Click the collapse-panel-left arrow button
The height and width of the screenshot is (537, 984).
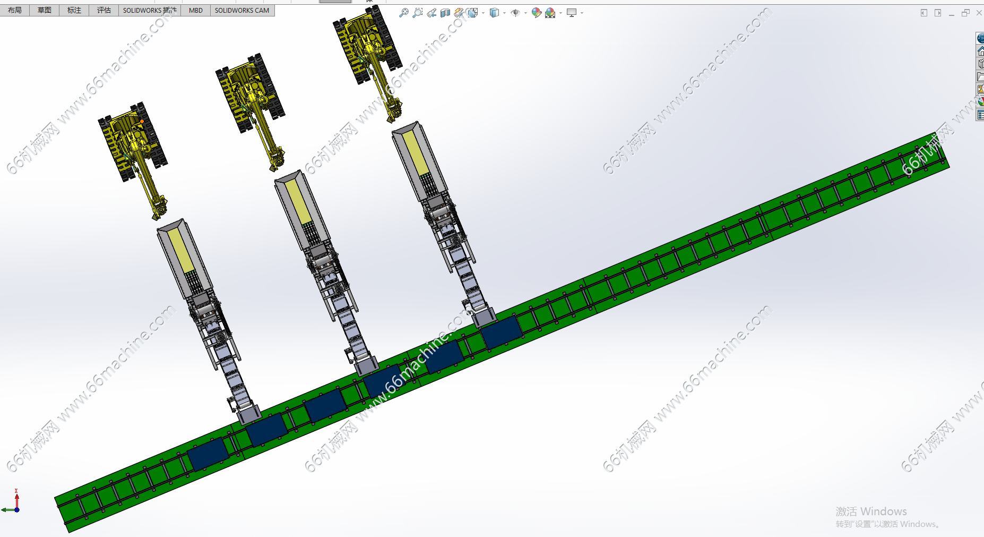click(924, 13)
